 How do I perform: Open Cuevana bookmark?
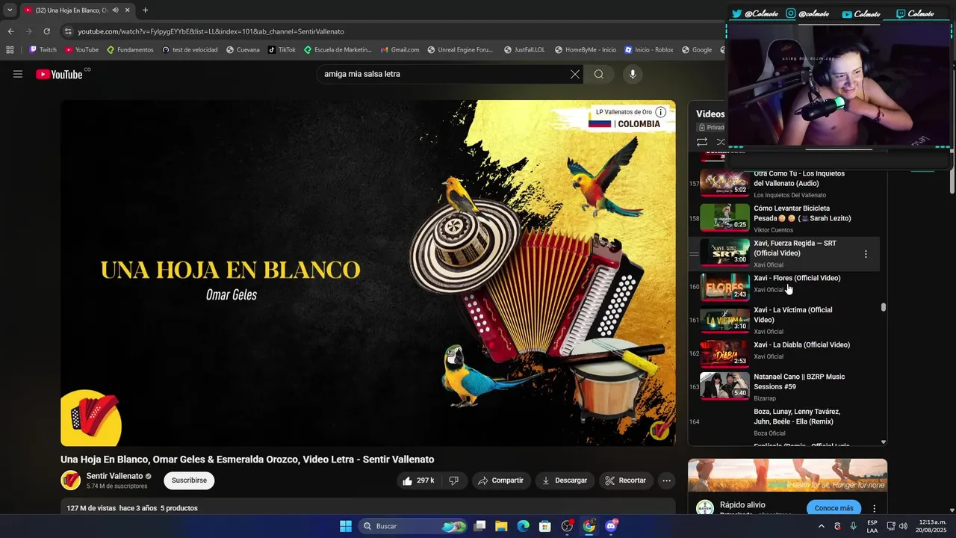pyautogui.click(x=242, y=50)
